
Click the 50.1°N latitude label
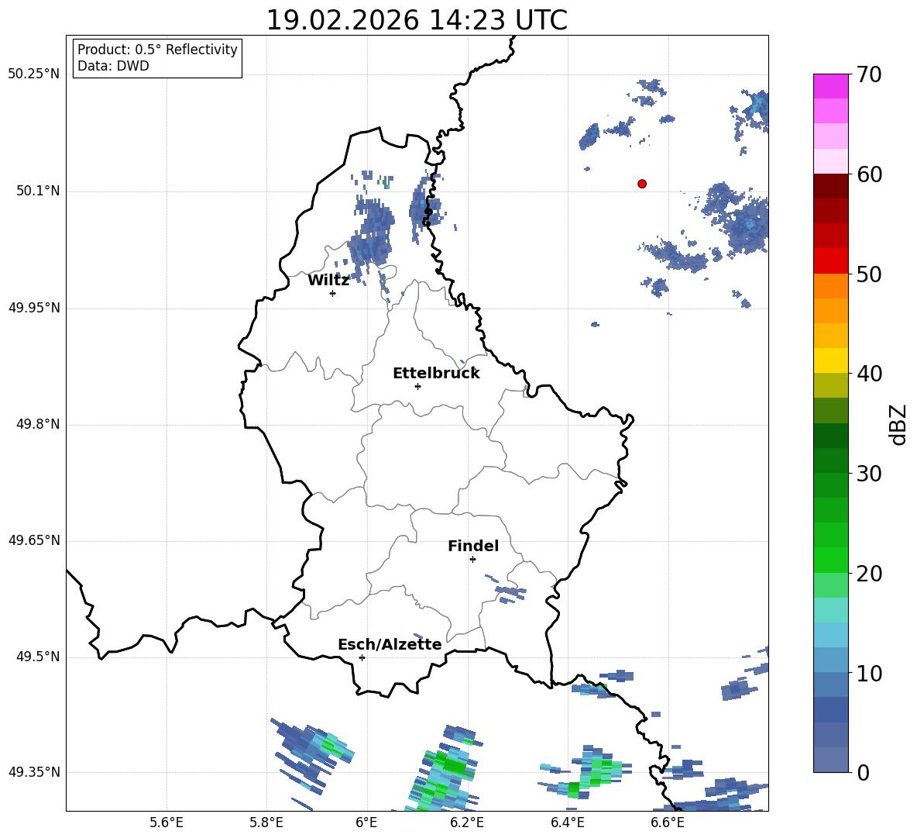tap(38, 191)
